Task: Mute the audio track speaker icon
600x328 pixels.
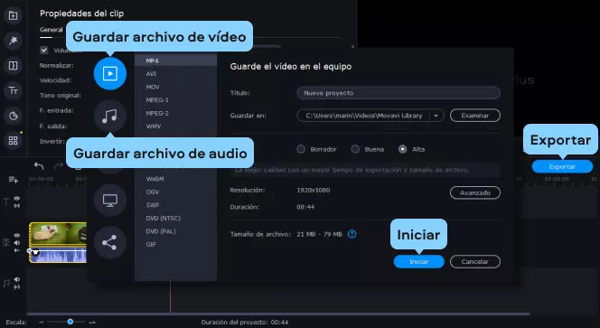Action: (x=17, y=279)
